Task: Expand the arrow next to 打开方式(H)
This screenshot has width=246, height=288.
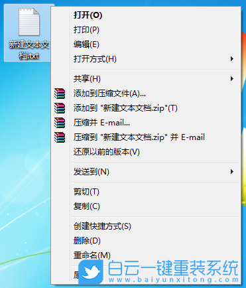Action: coord(232,59)
